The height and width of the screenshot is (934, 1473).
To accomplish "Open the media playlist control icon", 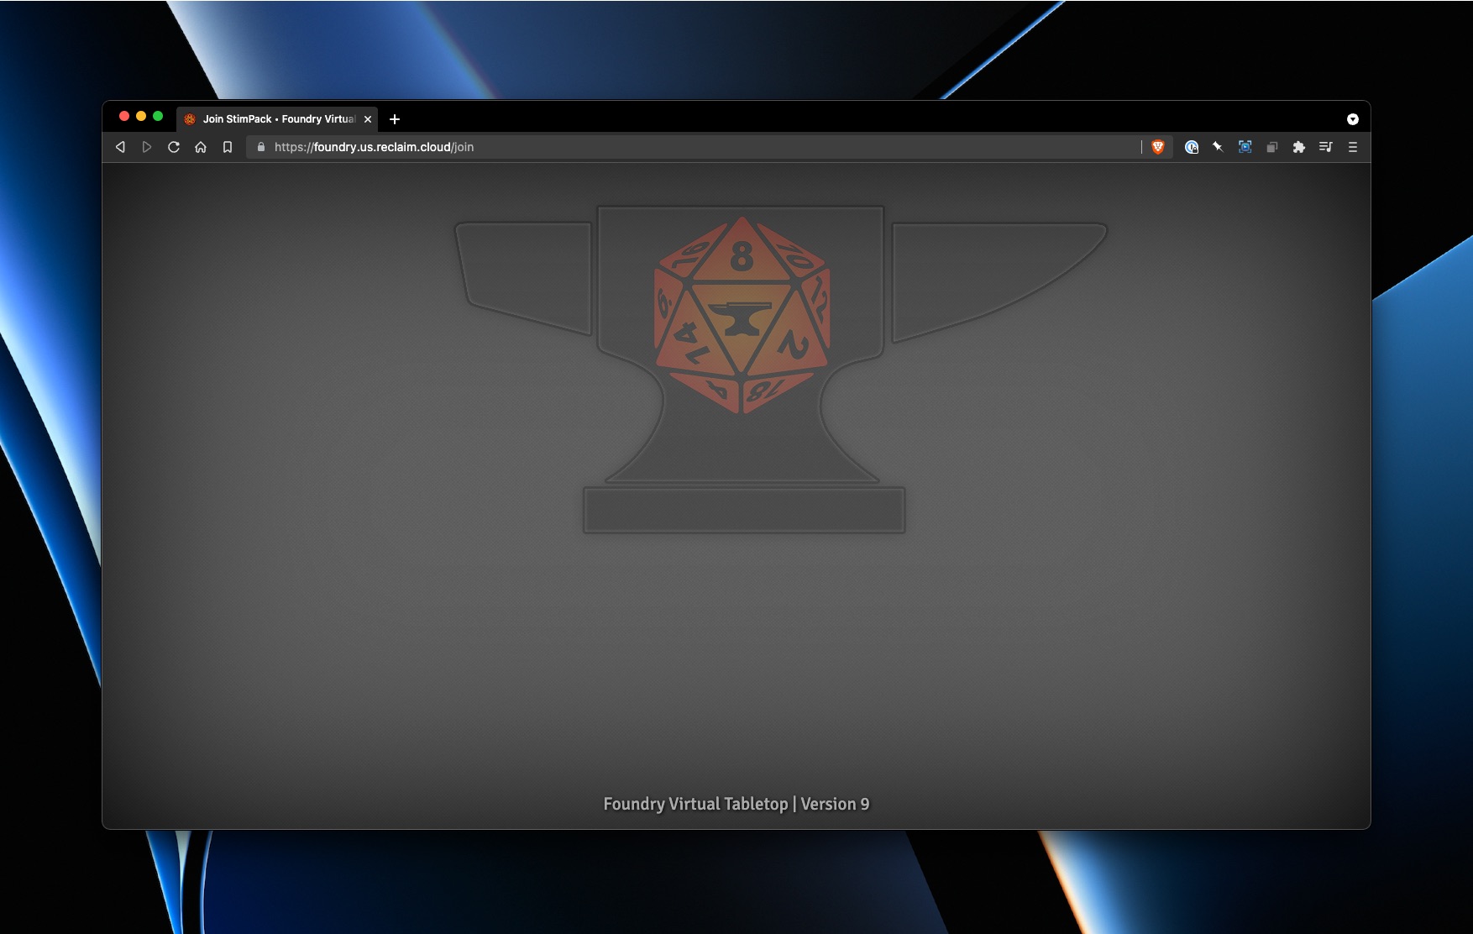I will click(x=1326, y=147).
